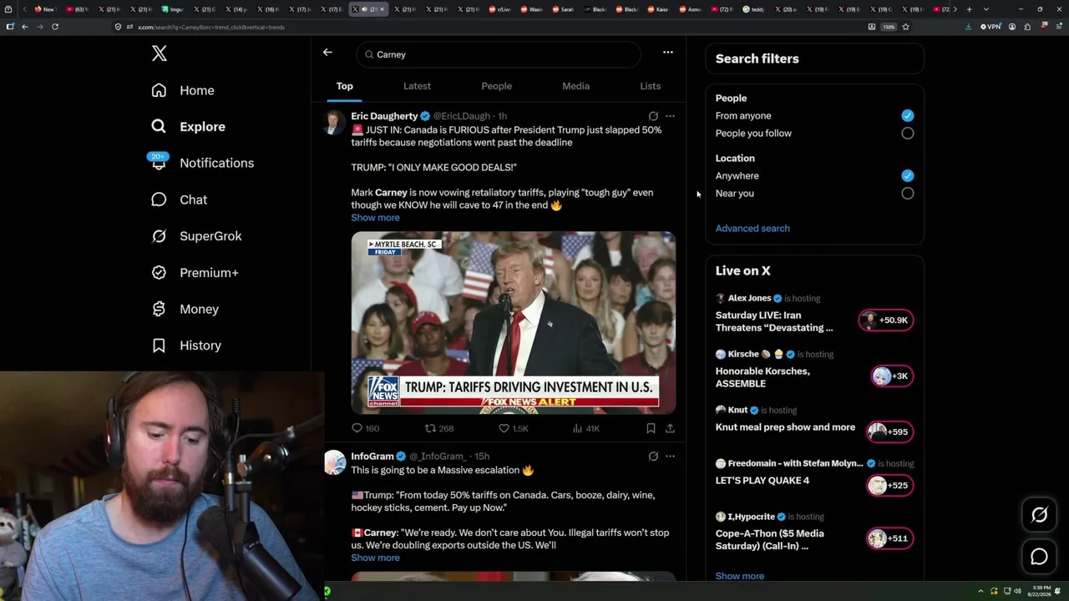The image size is (1069, 601).
Task: Open Chat from the sidebar
Action: (179, 199)
